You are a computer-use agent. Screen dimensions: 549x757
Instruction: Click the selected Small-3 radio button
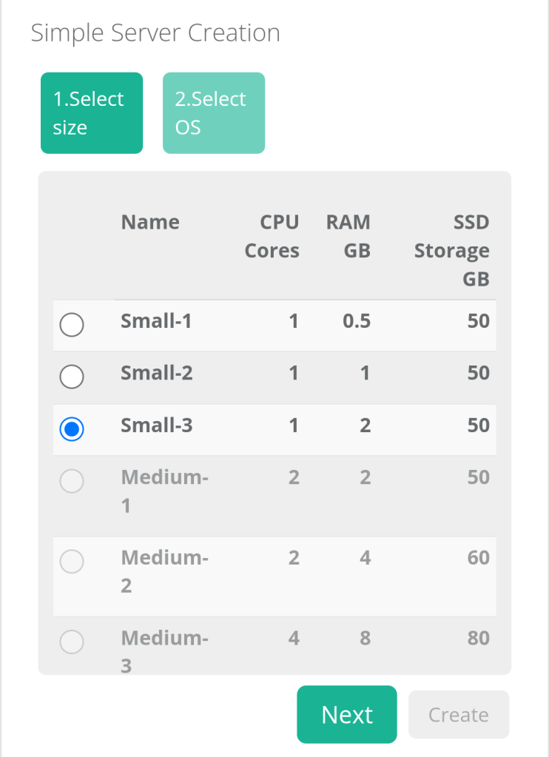(x=72, y=429)
